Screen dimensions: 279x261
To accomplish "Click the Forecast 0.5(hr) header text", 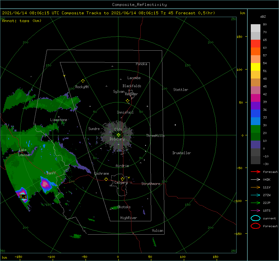I will coord(195,13).
